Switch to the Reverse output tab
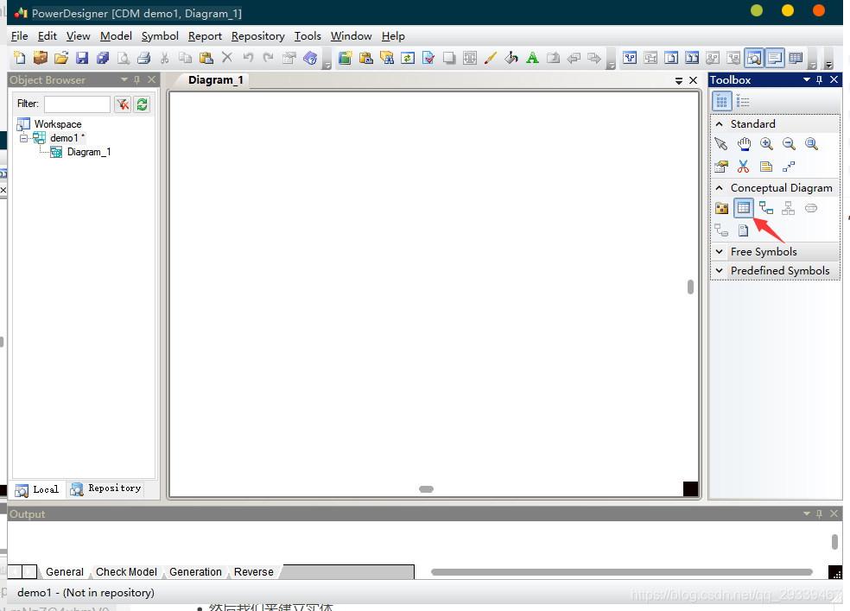Screen dimensions: 850x611 254,572
